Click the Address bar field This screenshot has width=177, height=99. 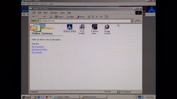(85, 21)
